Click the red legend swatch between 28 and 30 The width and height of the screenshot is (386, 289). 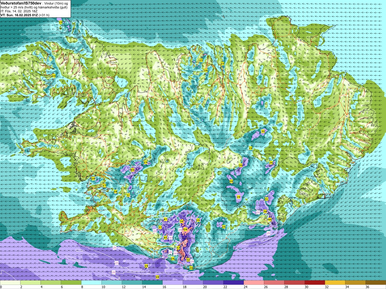295,283
